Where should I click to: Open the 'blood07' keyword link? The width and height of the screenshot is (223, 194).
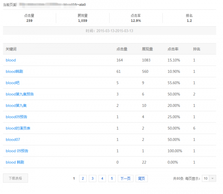tap(13, 140)
